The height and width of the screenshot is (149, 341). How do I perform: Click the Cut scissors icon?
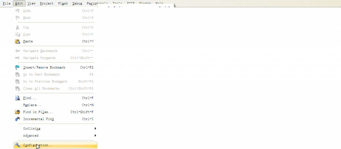(x=18, y=27)
